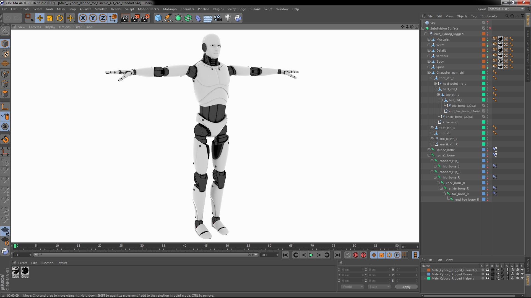Open the File menu
Screen dimensions: 531x298
(x=5, y=9)
